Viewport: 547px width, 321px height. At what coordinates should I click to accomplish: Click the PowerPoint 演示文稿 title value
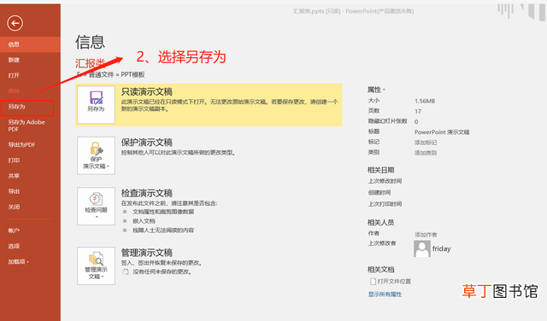click(x=442, y=132)
